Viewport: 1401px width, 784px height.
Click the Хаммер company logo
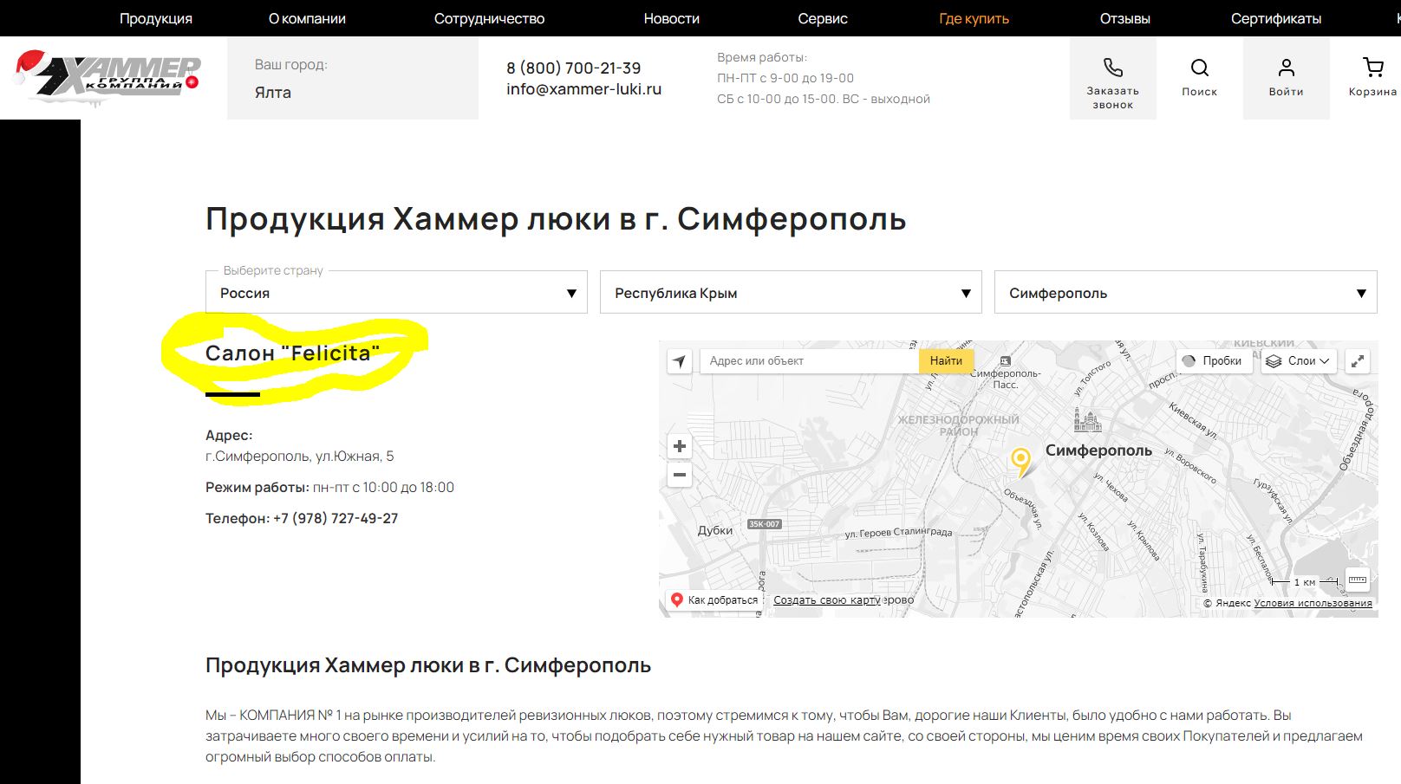[108, 76]
